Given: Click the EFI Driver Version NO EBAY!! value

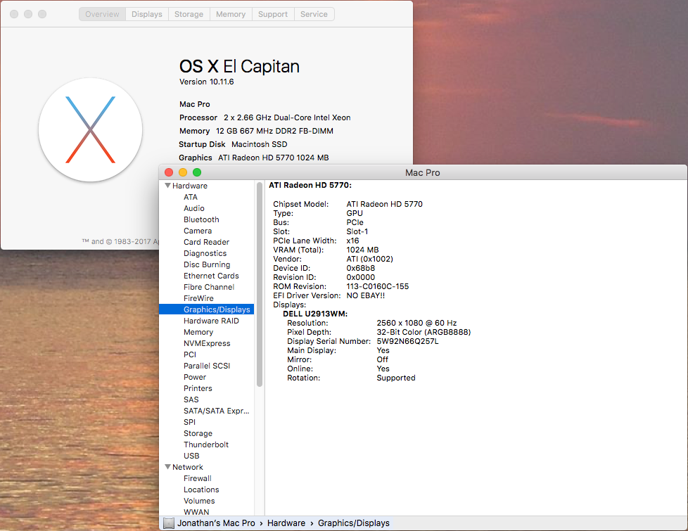Looking at the screenshot, I should pyautogui.click(x=366, y=296).
